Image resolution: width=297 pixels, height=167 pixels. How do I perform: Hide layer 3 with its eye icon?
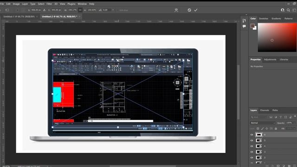point(252,152)
